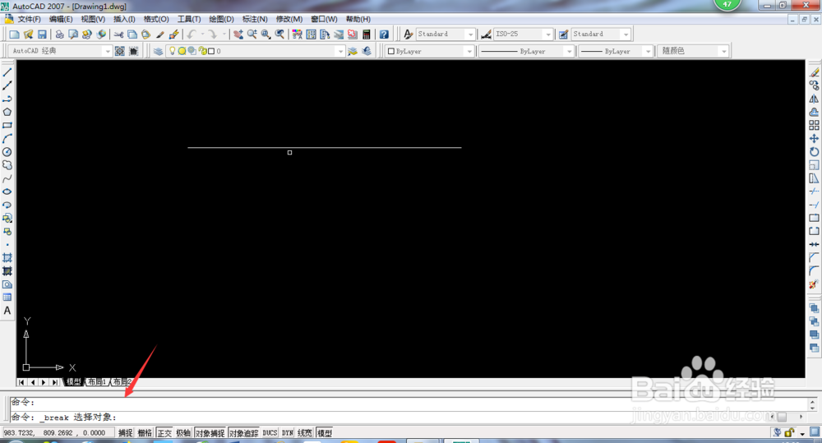This screenshot has height=443, width=822.
Task: Expand the AutoCAD 经典 workspace dropdown
Action: [108, 52]
